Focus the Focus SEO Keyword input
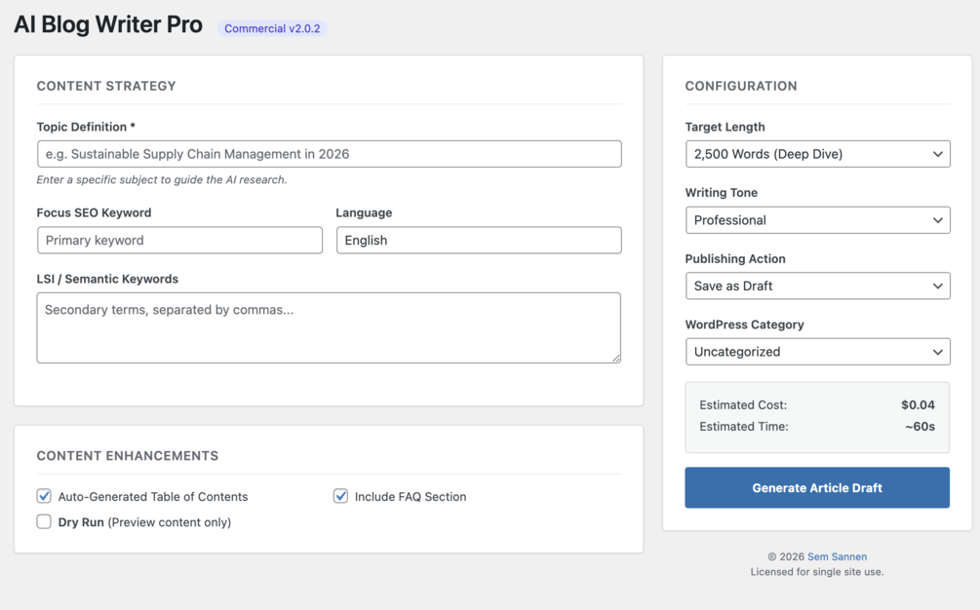 coord(179,240)
